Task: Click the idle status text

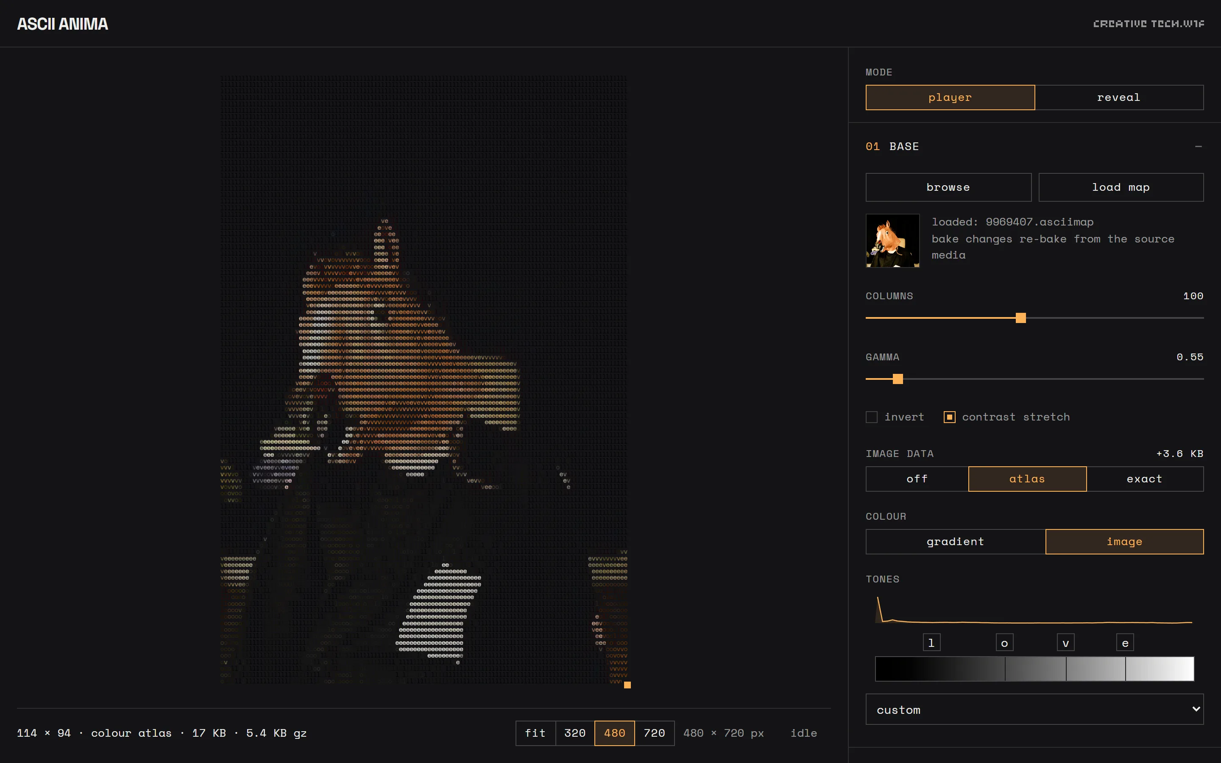Action: click(x=804, y=733)
